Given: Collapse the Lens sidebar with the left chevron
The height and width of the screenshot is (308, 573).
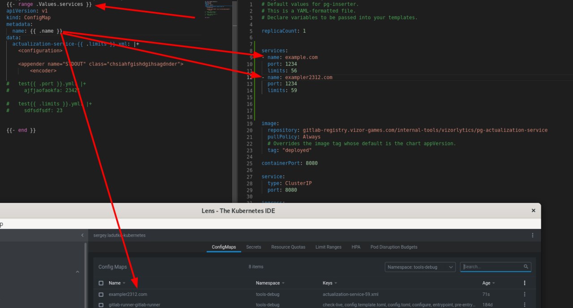Looking at the screenshot, I should (x=82, y=235).
